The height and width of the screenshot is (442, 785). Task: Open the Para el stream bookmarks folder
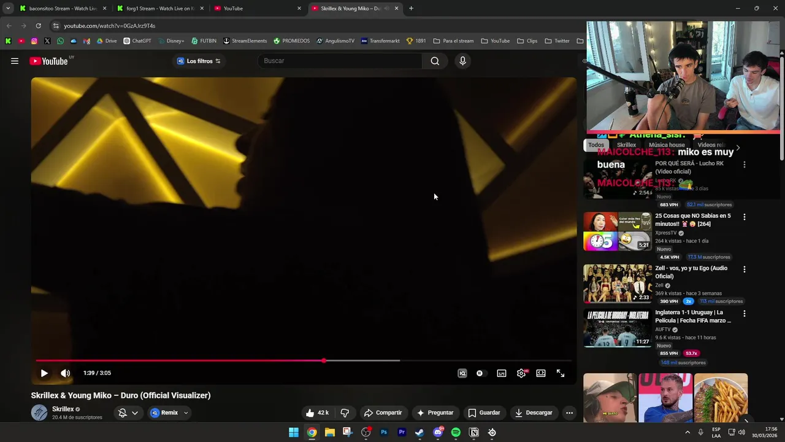click(453, 41)
